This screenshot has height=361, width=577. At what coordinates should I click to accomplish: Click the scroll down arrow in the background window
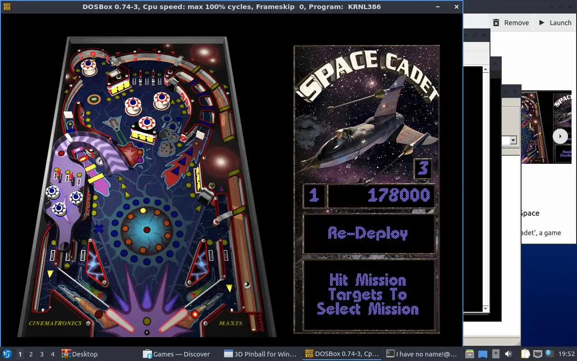pos(485,309)
